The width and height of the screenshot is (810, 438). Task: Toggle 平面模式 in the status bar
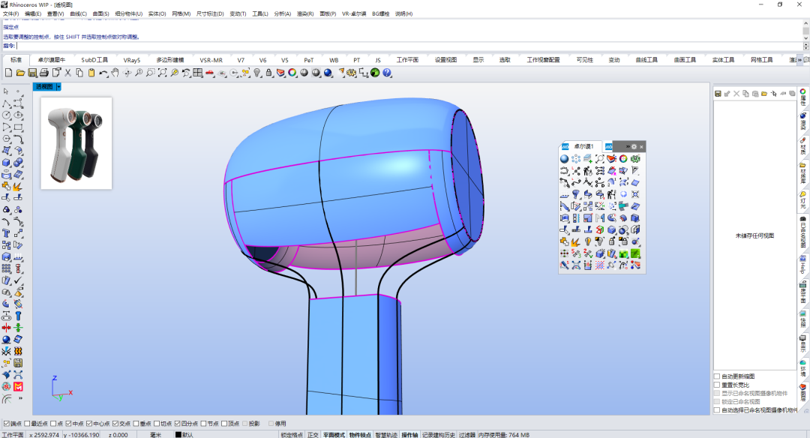click(x=334, y=435)
